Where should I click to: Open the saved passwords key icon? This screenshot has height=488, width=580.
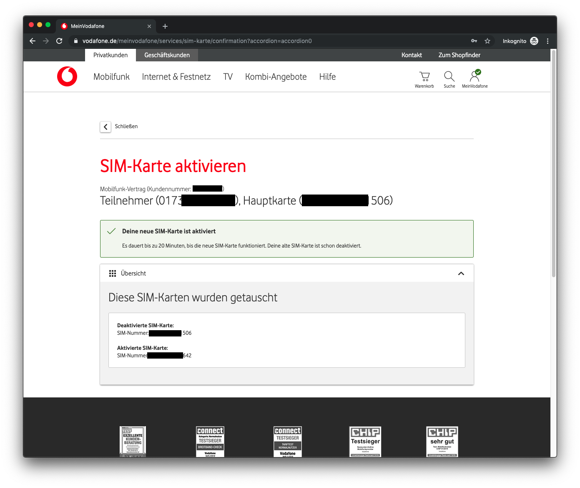click(x=474, y=41)
